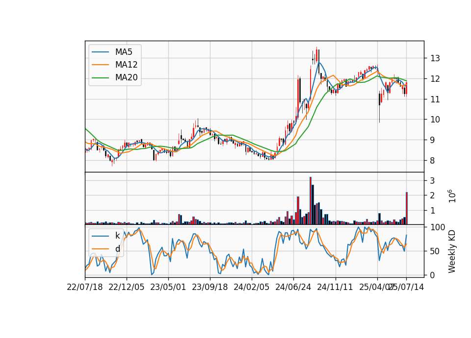Viewport: 471px width, 338px height.
Task: Click the MA5 legend label
Action: (x=124, y=52)
